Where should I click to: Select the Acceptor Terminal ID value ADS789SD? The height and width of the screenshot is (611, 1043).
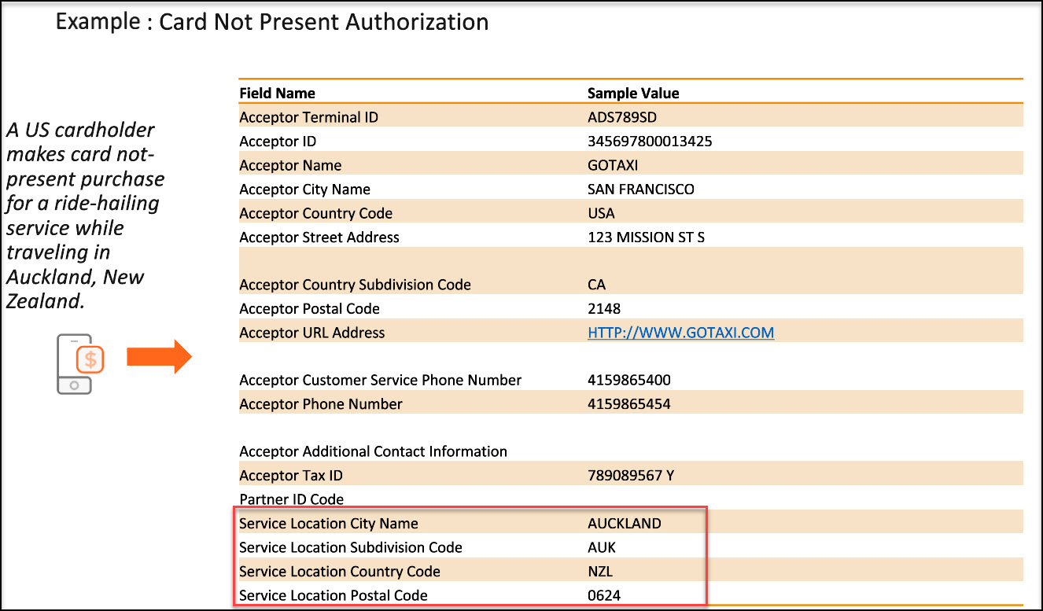[x=621, y=117]
